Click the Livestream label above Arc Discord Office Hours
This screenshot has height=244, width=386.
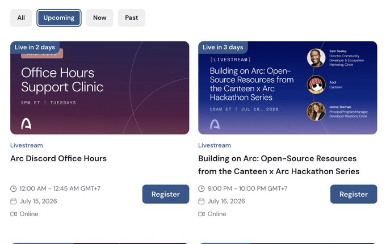click(27, 145)
